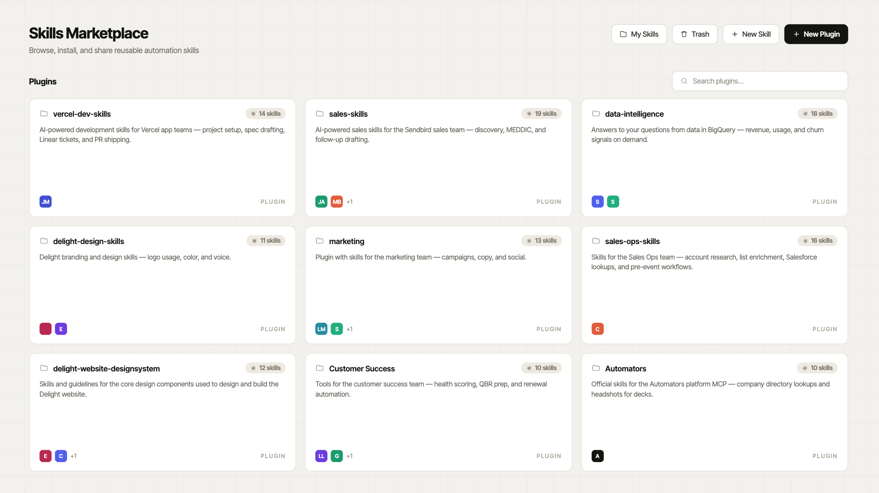Viewport: 879px width, 493px height.
Task: Click folder icon on delight-website-designsystem card
Action: [44, 368]
